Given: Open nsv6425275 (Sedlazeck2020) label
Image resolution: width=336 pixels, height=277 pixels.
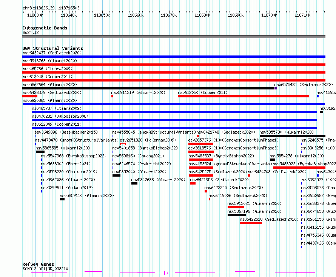Looking at the screenshot, I should pos(218,172).
